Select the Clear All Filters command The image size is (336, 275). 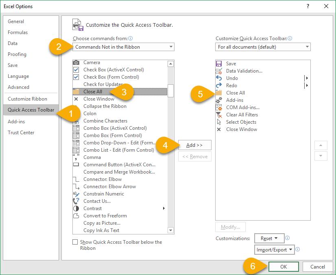point(241,114)
